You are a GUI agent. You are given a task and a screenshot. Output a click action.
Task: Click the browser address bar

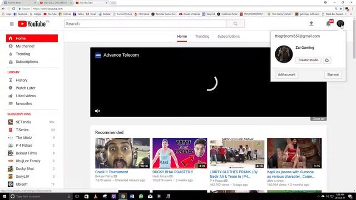(175, 9)
